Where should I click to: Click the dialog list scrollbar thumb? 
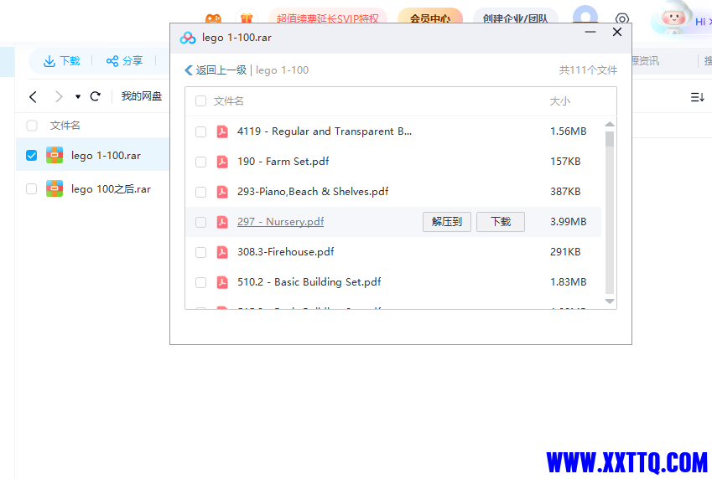[x=610, y=139]
